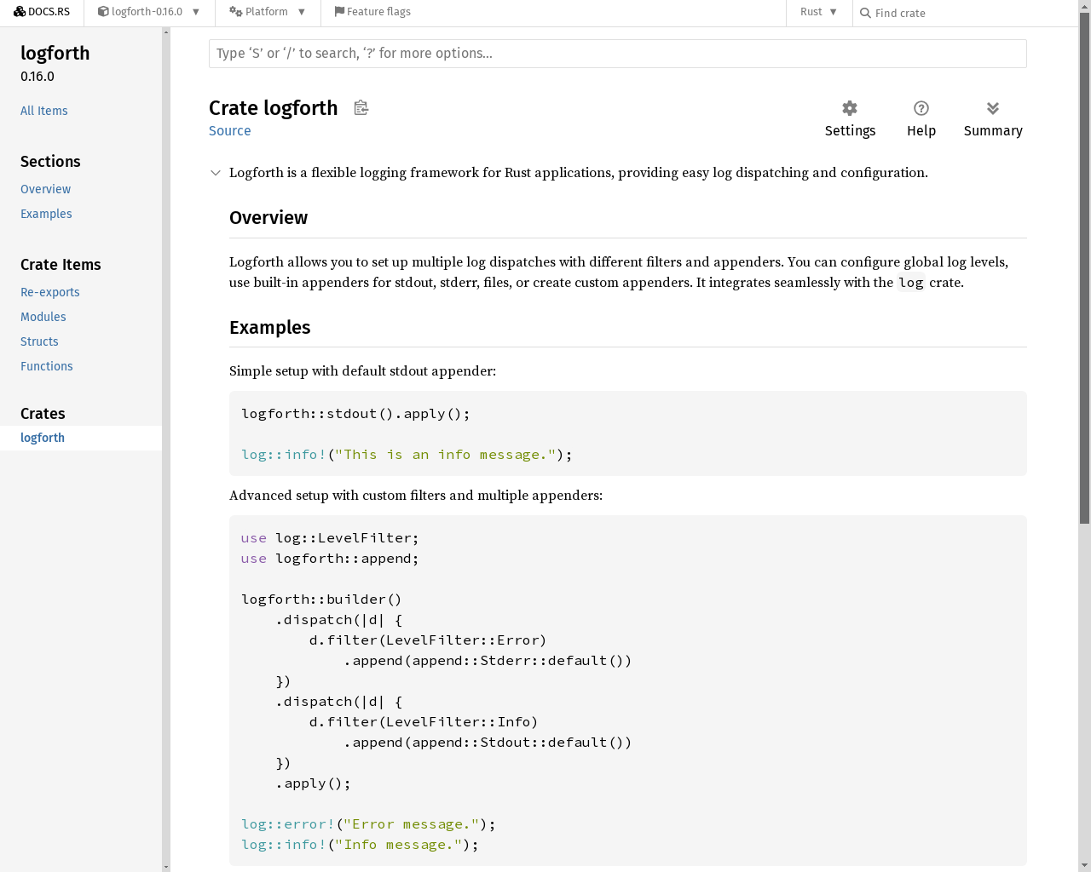This screenshot has height=872, width=1091.
Task: Click the Crate Items sidebar heading
Action: 61,265
